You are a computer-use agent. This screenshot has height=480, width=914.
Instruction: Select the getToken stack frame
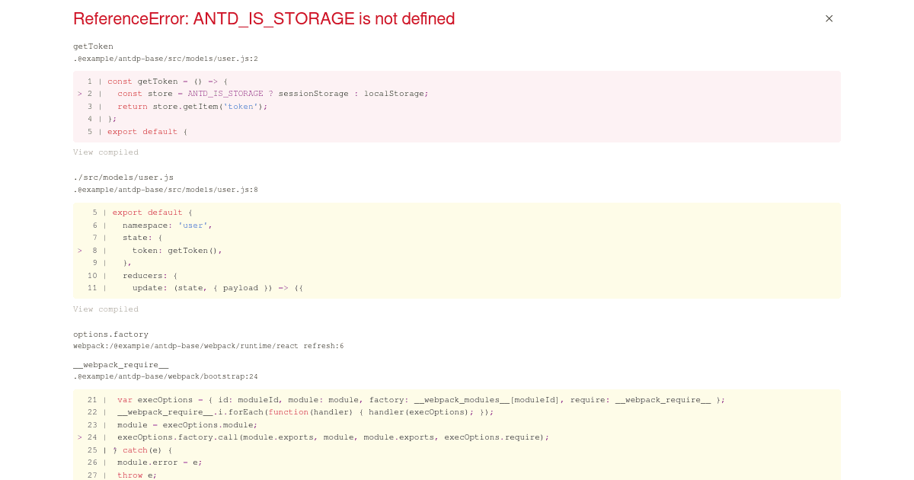coord(93,46)
